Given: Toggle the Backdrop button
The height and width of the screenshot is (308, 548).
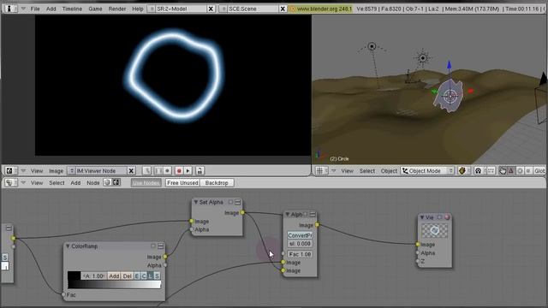Looking at the screenshot, I should click(x=217, y=182).
